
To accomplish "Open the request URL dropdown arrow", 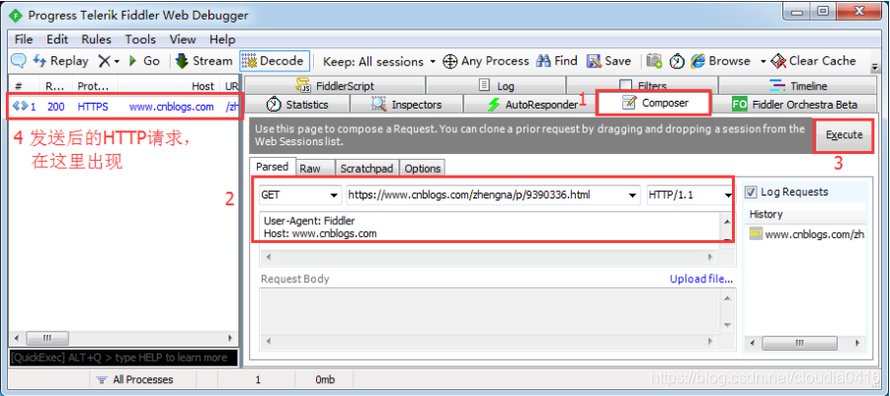I will click(x=633, y=196).
